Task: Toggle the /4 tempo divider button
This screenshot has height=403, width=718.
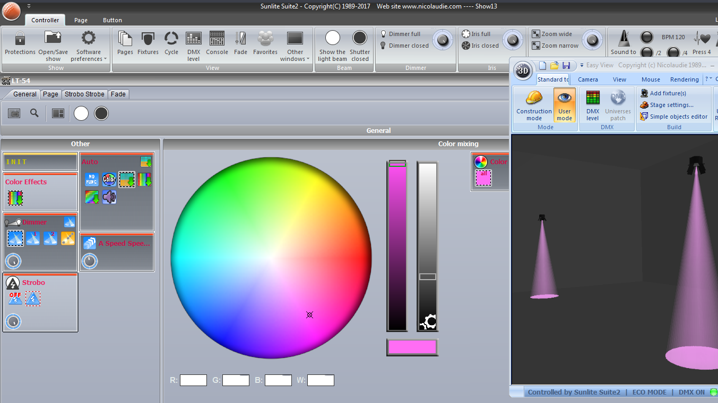Action: tap(673, 52)
